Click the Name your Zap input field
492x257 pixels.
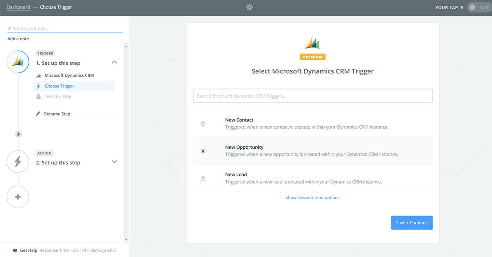[65, 29]
